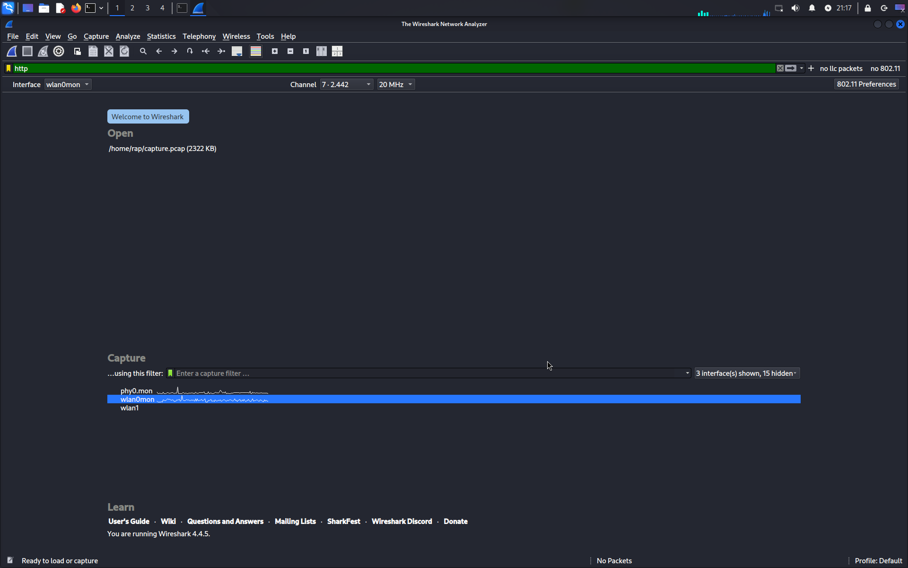This screenshot has height=568, width=908.
Task: Open recent file /home/rap/capture.pcap
Action: [x=162, y=149]
